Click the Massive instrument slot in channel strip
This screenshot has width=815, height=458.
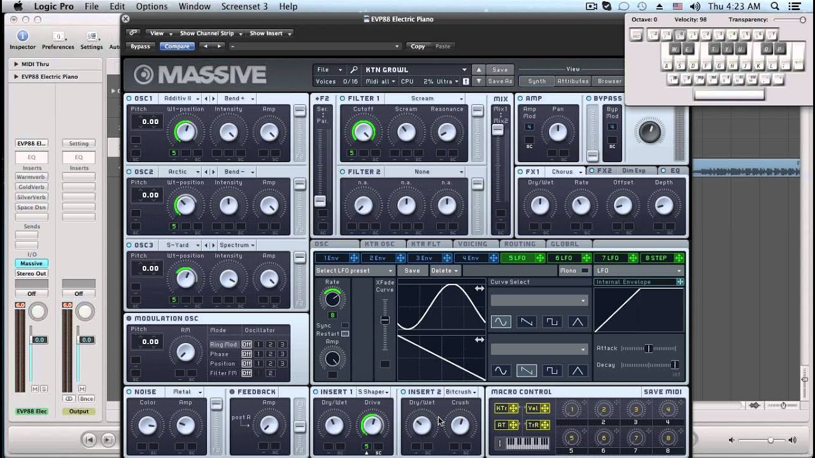pyautogui.click(x=31, y=263)
